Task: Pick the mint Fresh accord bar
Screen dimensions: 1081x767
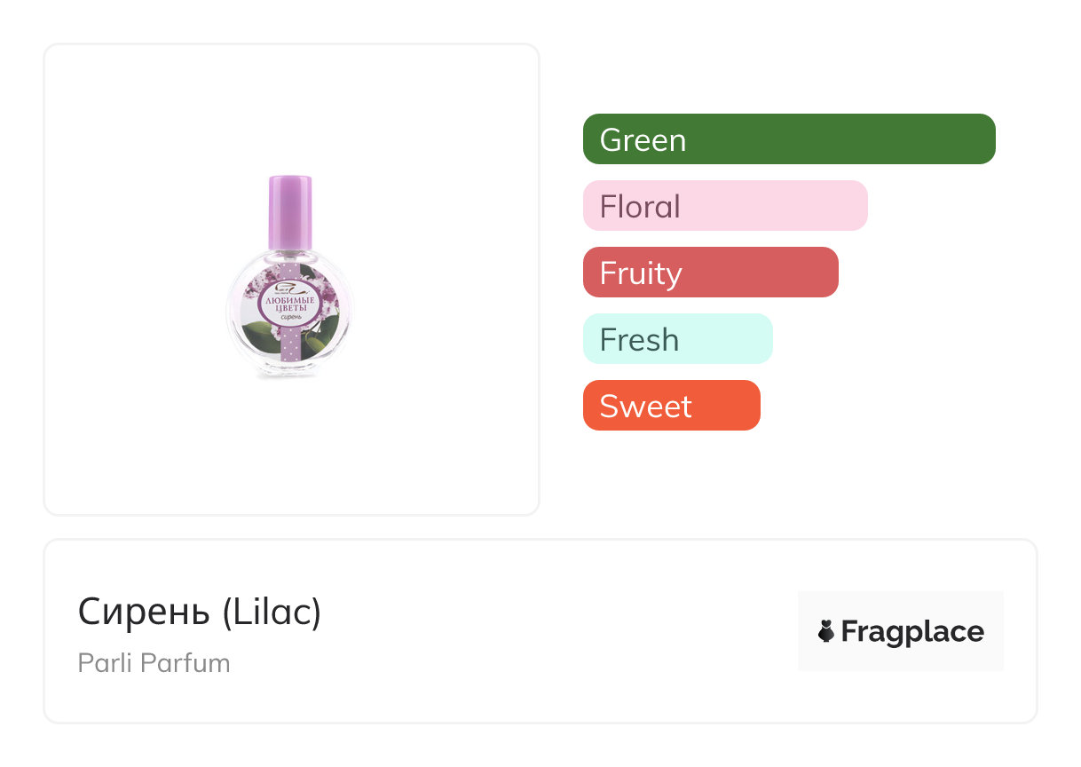Action: (677, 339)
